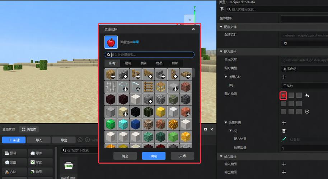Open the 零件 resource category
Viewport: 328px width, 179px height.
(40, 153)
